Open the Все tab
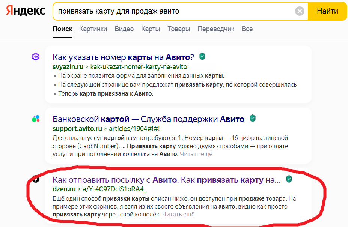The image size is (348, 227). 247,29
